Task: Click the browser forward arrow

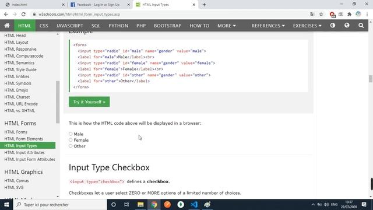Action: click(15, 14)
